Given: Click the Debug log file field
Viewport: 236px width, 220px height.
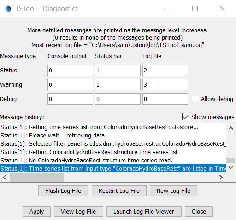Looking at the screenshot, I should tap(165, 99).
